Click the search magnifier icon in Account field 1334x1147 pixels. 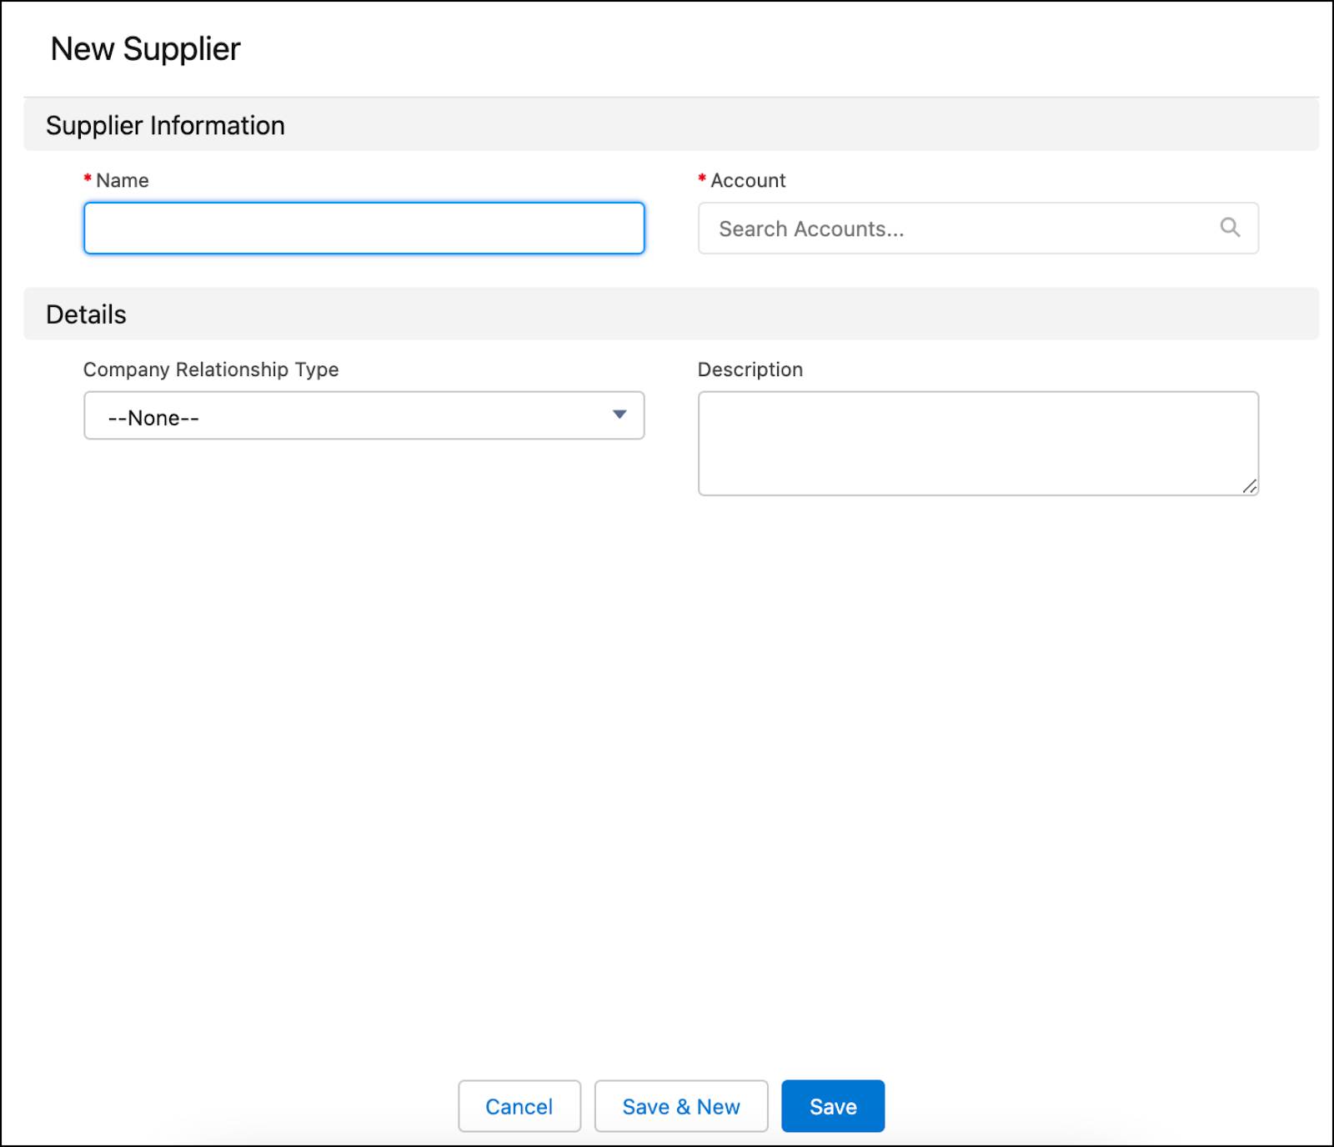click(x=1230, y=227)
